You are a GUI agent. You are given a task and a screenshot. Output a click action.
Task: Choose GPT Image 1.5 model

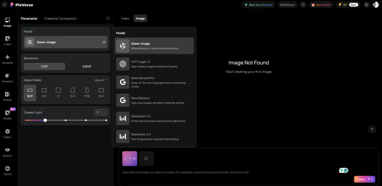[154, 64]
